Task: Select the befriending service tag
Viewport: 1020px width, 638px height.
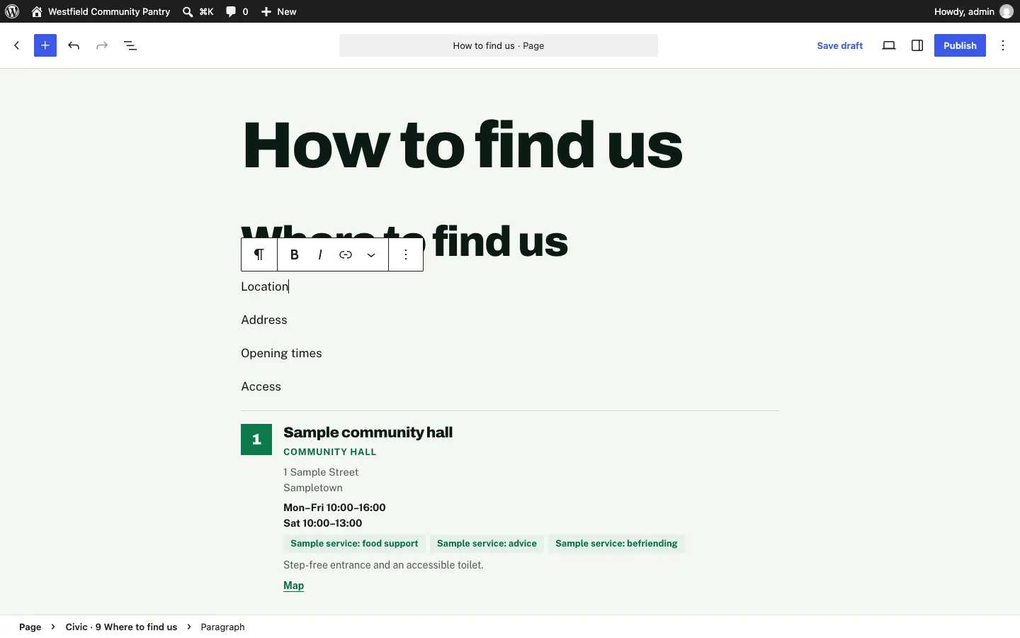Action: coord(616,544)
